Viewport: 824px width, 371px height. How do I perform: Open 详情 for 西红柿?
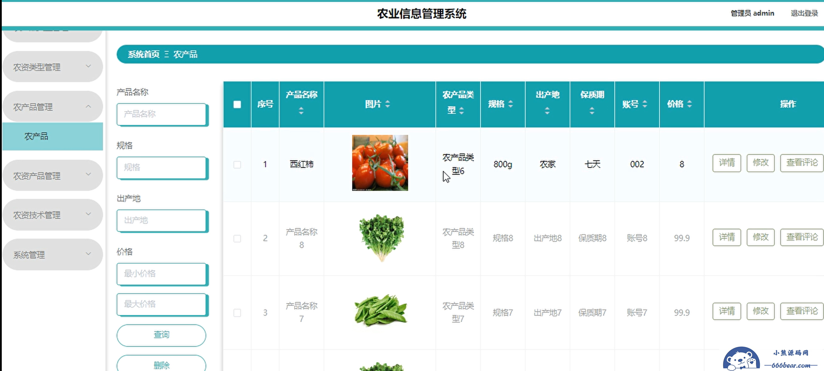(x=726, y=163)
